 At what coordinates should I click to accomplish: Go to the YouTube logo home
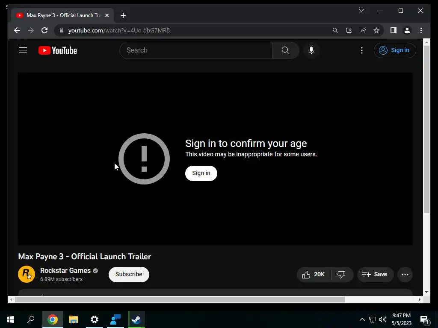[x=58, y=50]
